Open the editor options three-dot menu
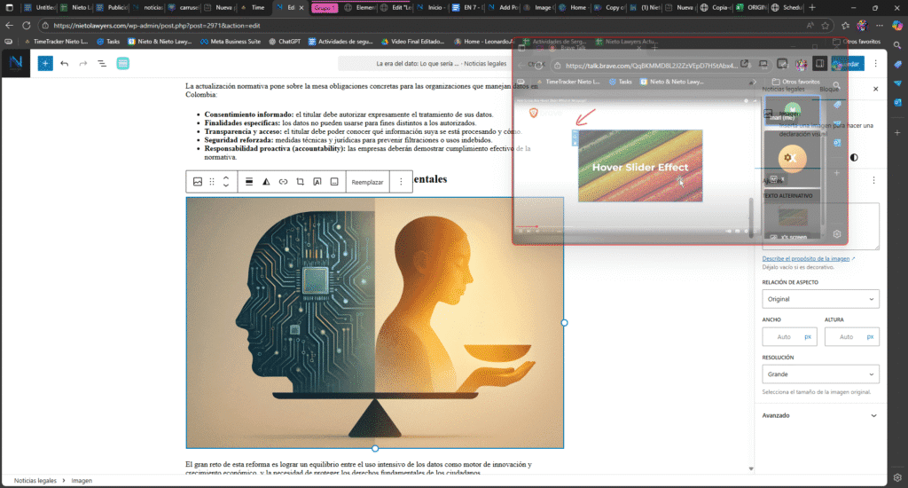This screenshot has width=908, height=488. click(875, 64)
